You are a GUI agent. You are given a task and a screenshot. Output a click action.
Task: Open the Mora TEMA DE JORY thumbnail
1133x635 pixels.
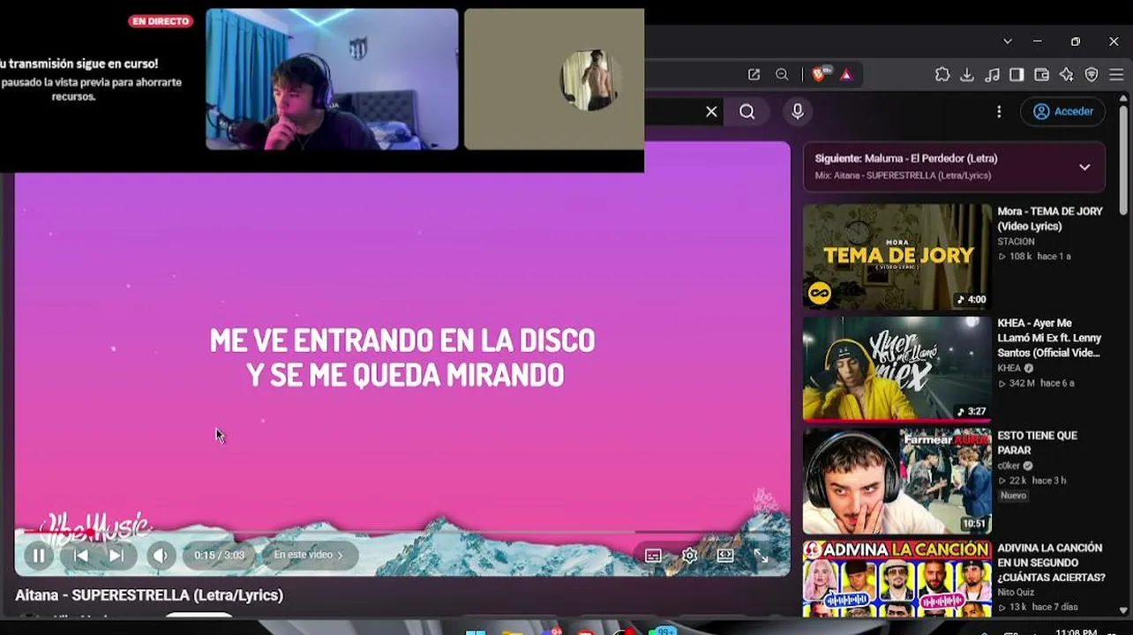897,257
